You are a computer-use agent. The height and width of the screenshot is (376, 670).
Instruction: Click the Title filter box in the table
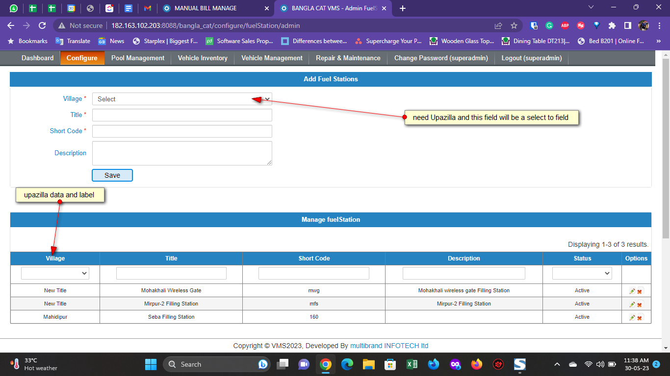[x=171, y=273]
